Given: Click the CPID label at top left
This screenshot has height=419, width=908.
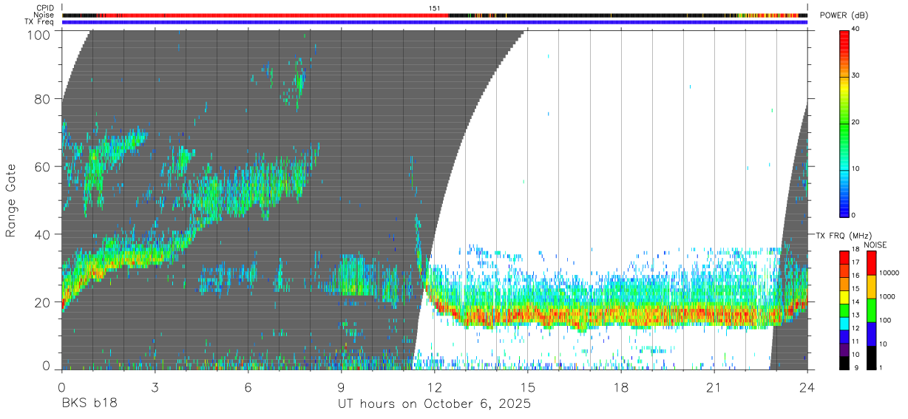Looking at the screenshot, I should [x=45, y=8].
